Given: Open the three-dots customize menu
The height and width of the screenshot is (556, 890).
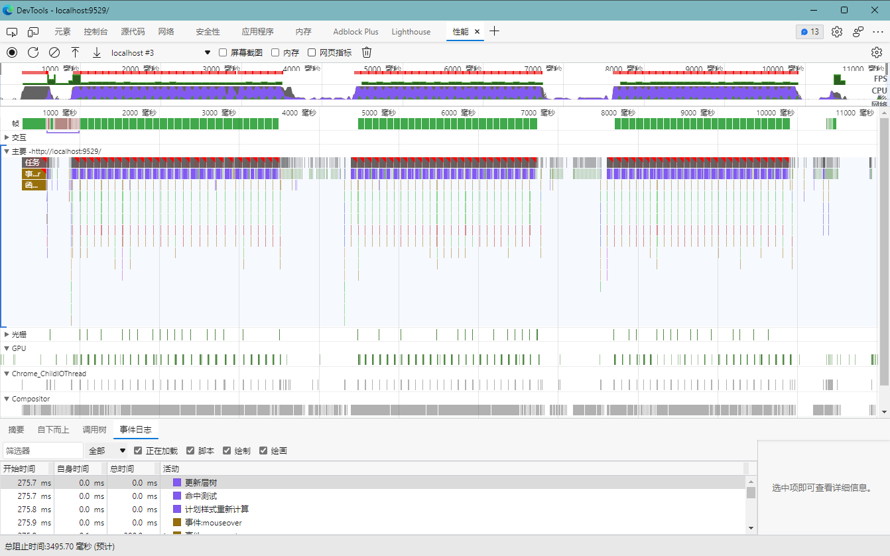Looking at the screenshot, I should click(x=878, y=32).
